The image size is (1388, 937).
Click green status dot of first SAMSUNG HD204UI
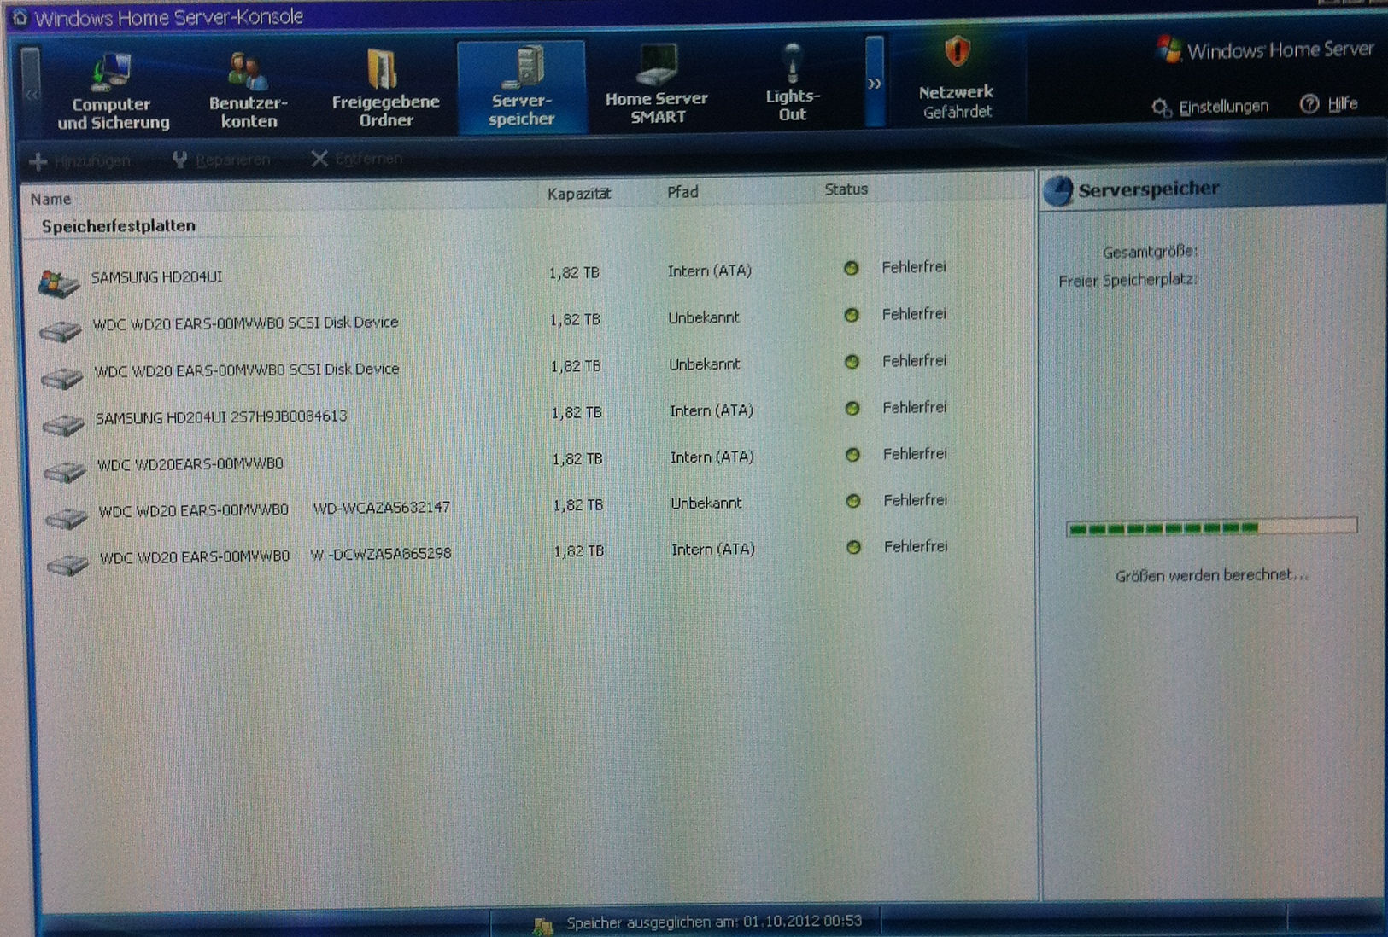coord(851,268)
